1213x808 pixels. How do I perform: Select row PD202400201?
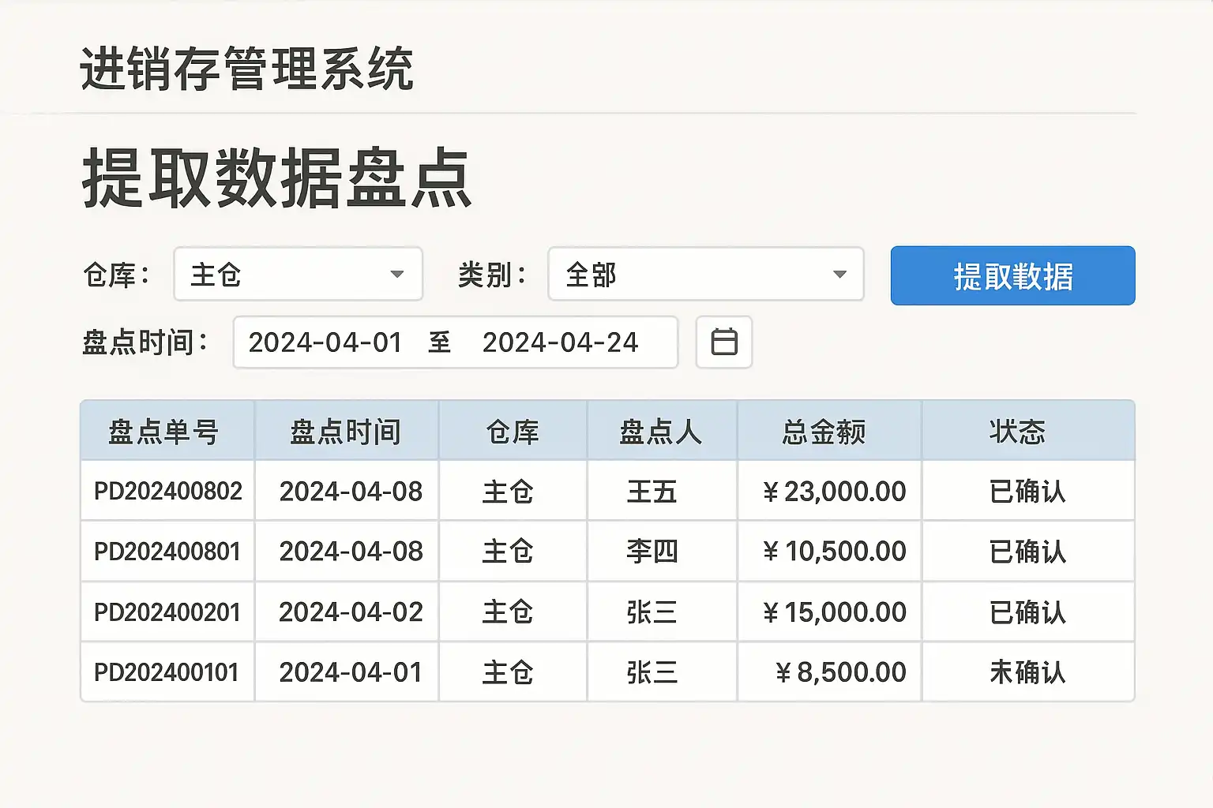(x=167, y=612)
